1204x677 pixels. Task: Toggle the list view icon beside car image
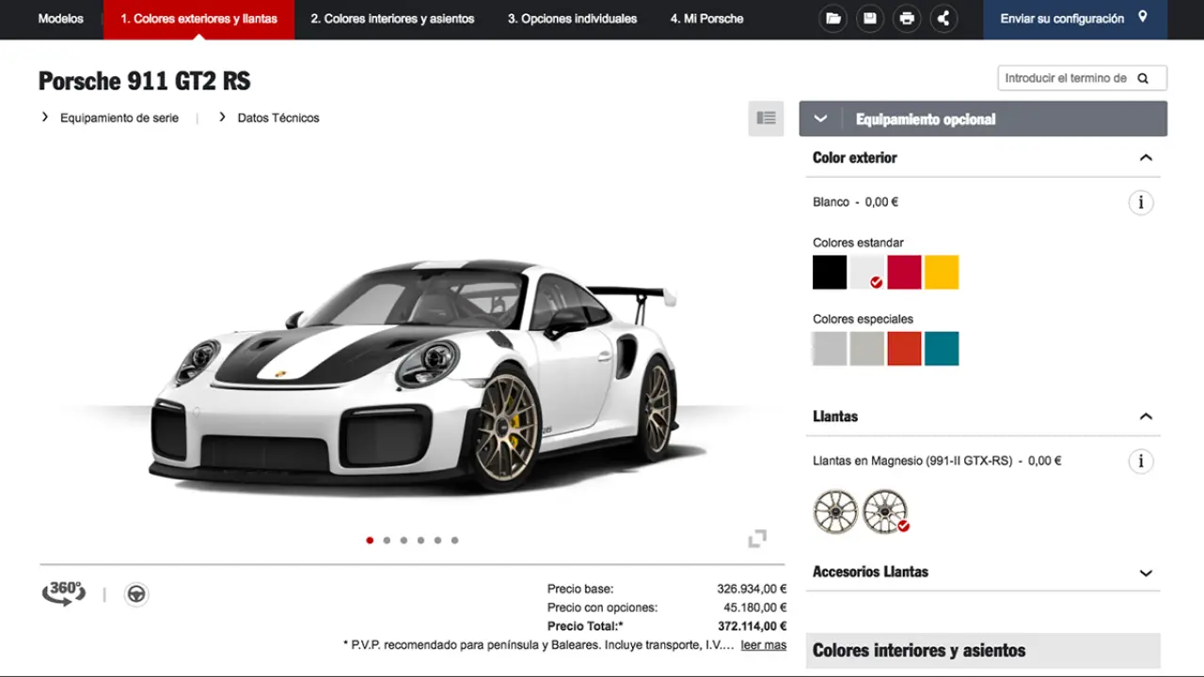coord(766,118)
